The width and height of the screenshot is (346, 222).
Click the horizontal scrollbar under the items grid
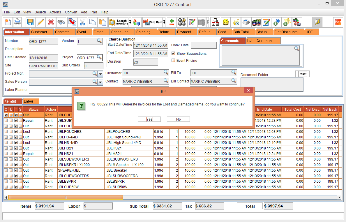(x=175, y=198)
